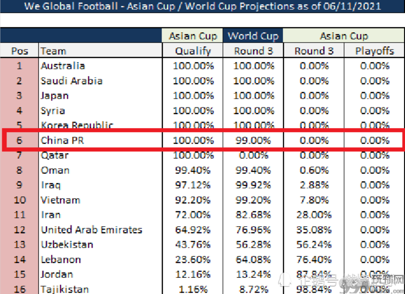Select Iran's 82.68% World Cup cell

(253, 215)
